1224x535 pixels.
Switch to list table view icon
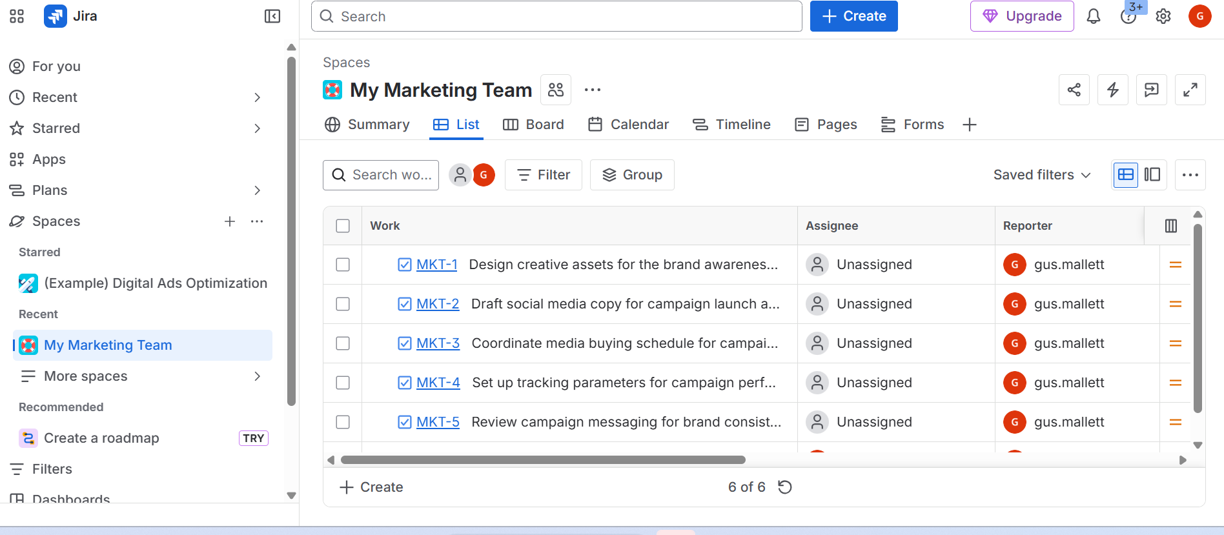[x=1126, y=175]
